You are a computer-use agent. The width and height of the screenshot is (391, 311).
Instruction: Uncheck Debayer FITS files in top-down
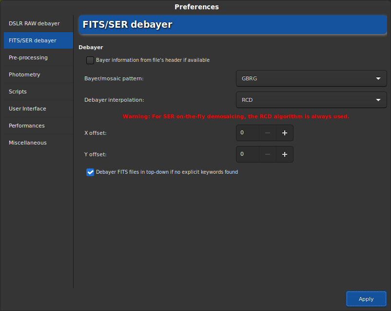tap(90, 172)
